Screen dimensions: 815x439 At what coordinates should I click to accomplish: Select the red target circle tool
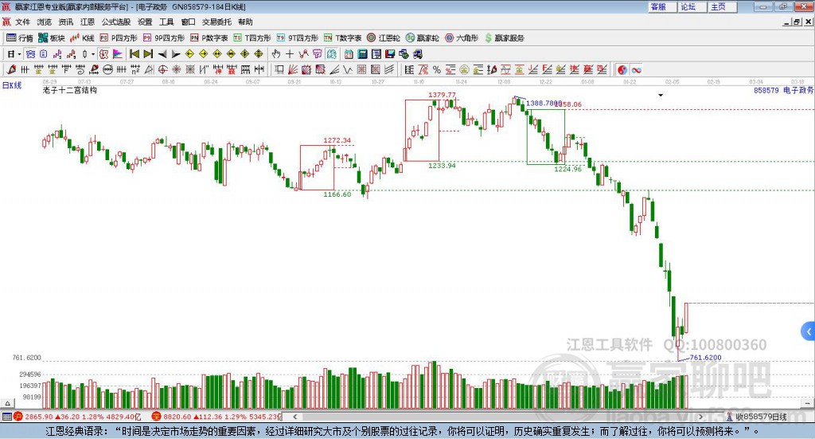(x=162, y=69)
